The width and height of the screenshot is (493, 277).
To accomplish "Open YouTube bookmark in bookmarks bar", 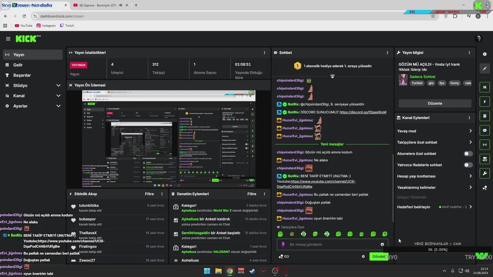I will [23, 26].
